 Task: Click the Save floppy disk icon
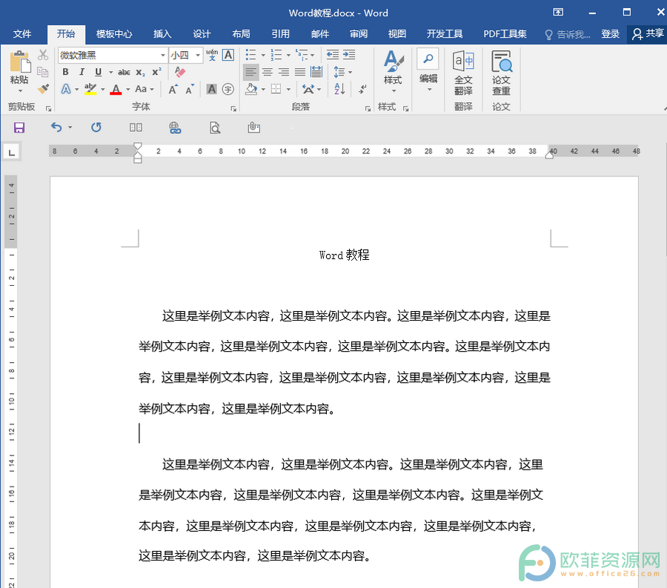pos(19,127)
